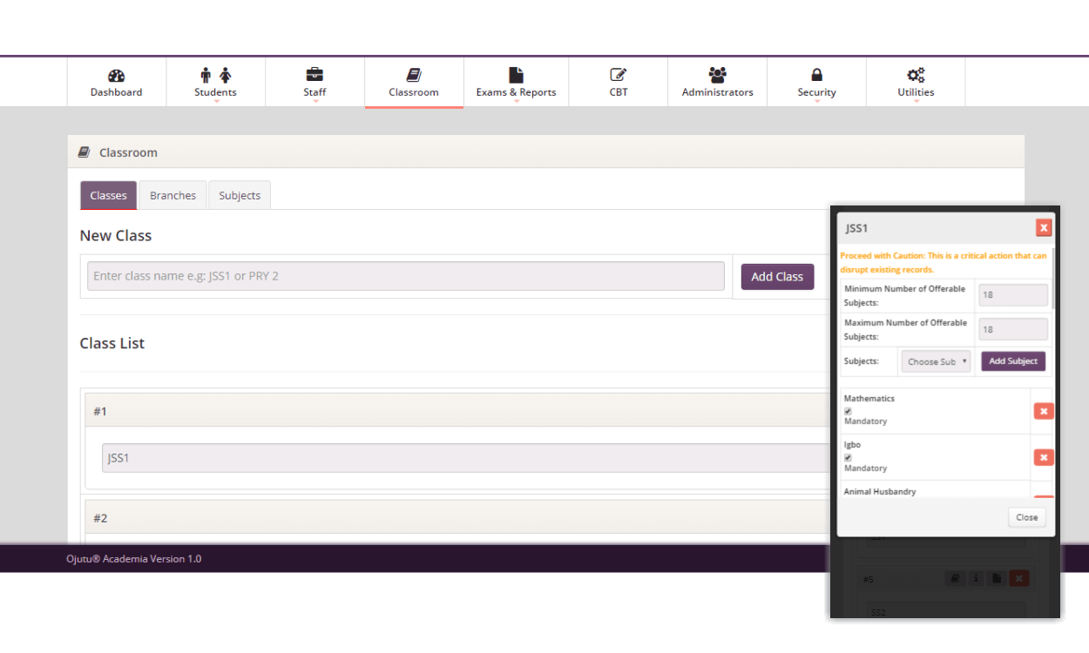Viewport: 1089px width, 653px height.
Task: Switch to the Classes tab
Action: click(108, 195)
